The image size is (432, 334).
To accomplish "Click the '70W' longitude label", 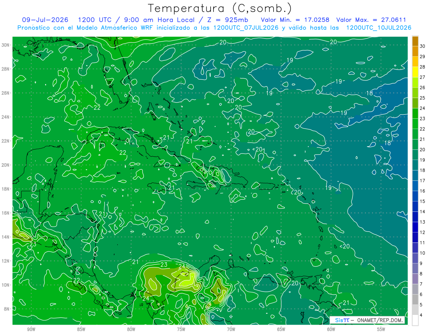I will 231,329.
